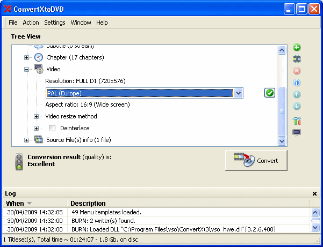Image resolution: width=323 pixels, height=247 pixels.
Task: Click the log scroll down arrow
Action: pyautogui.click(x=315, y=227)
